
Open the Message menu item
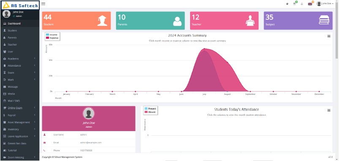pyautogui.click(x=20, y=87)
